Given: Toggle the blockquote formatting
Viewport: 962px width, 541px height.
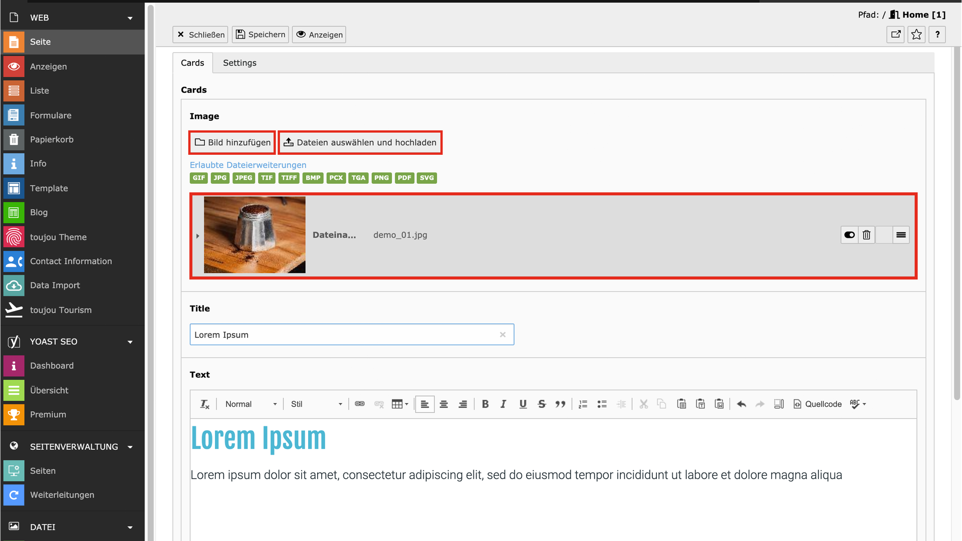Looking at the screenshot, I should 560,404.
